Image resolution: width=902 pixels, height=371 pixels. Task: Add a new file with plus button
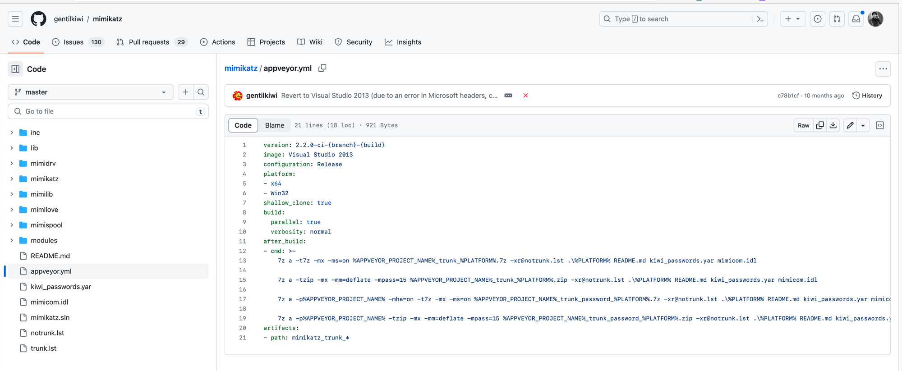tap(185, 92)
